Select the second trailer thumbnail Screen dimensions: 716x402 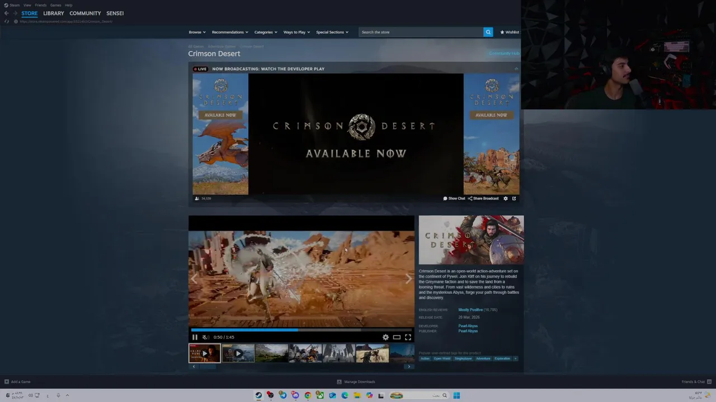coord(238,353)
